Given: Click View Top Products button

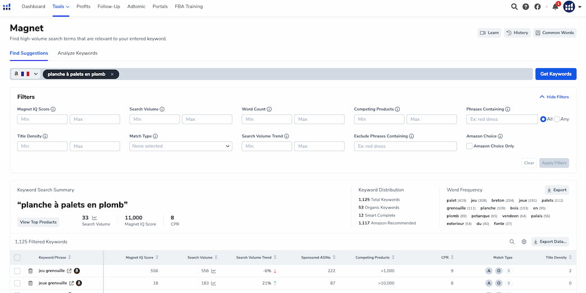Looking at the screenshot, I should (38, 222).
